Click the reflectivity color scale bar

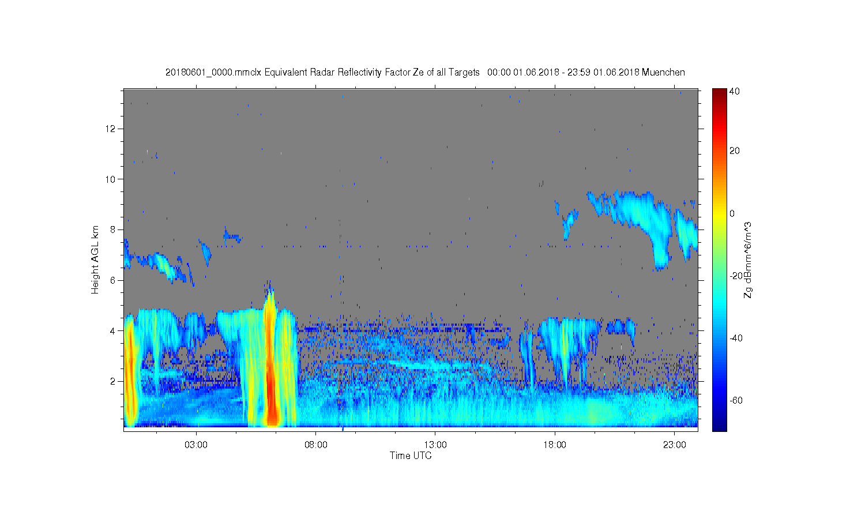click(x=719, y=259)
